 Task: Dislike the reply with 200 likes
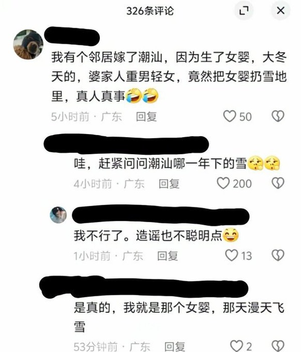(278, 183)
